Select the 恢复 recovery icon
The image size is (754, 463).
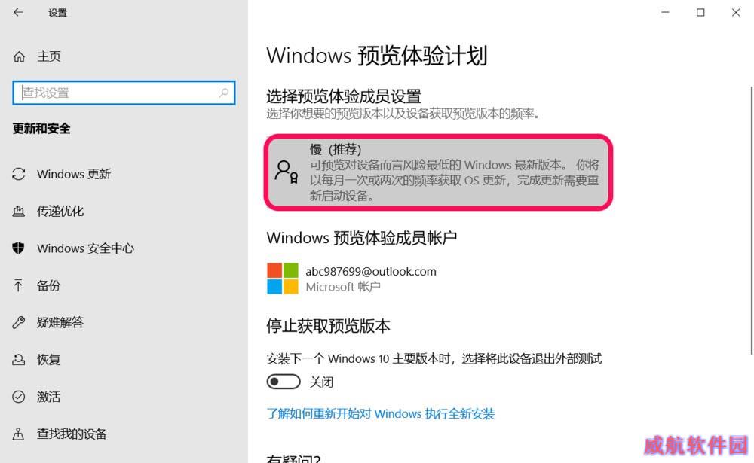pyautogui.click(x=19, y=359)
